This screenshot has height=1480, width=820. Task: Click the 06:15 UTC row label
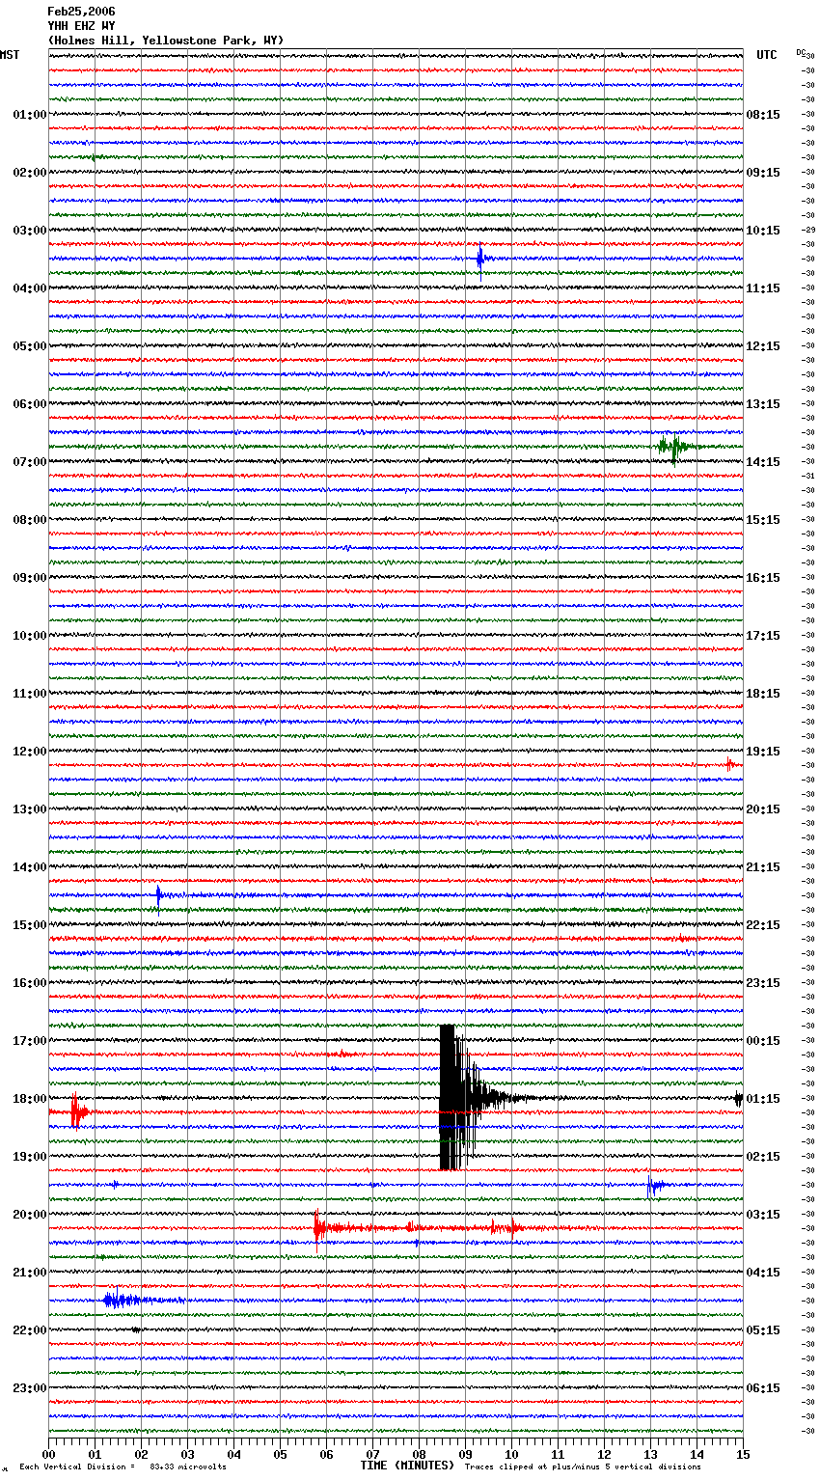[x=763, y=1388]
